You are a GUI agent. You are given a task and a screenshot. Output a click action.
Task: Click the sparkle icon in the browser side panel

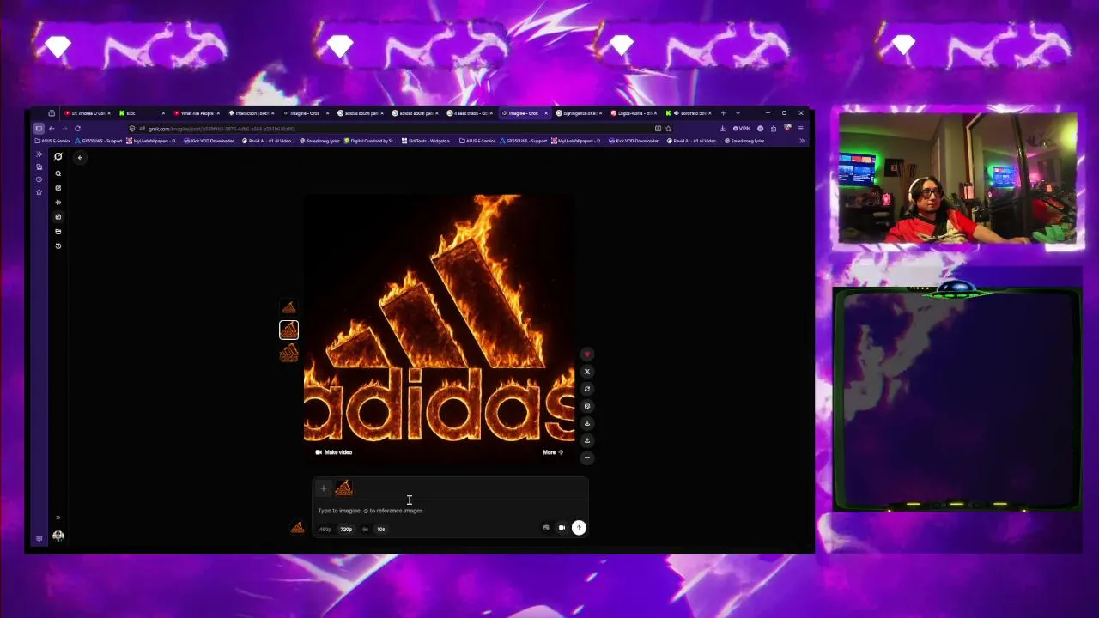(x=39, y=154)
